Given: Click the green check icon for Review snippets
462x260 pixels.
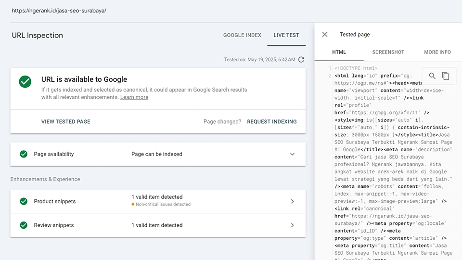Looking at the screenshot, I should tap(23, 225).
